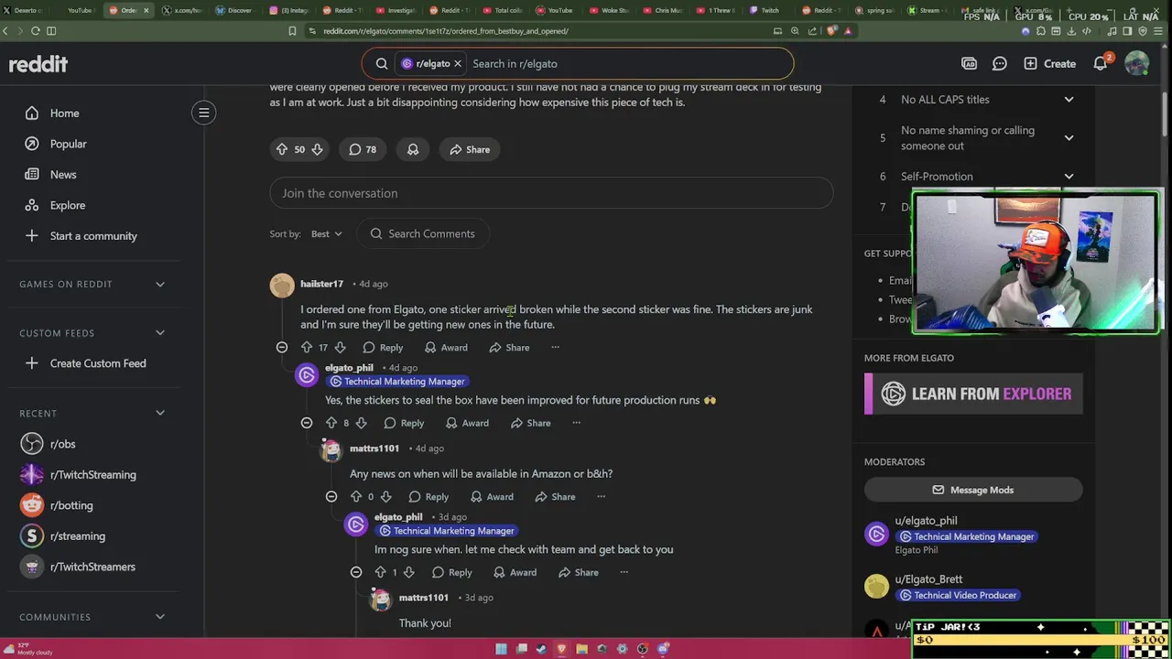Image resolution: width=1172 pixels, height=659 pixels.
Task: Open moderator u/Elgato_Brett profile
Action: [928, 579]
